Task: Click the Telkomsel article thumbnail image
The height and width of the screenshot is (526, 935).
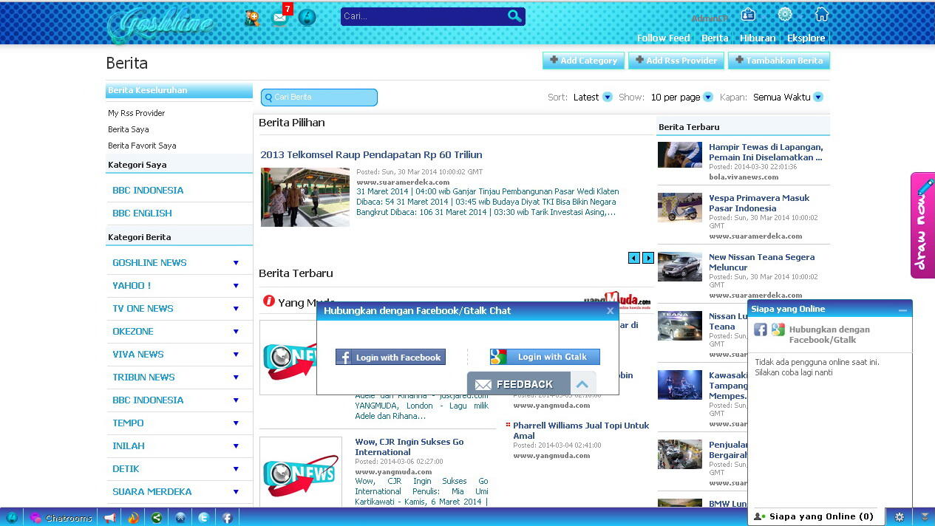Action: 305,197
